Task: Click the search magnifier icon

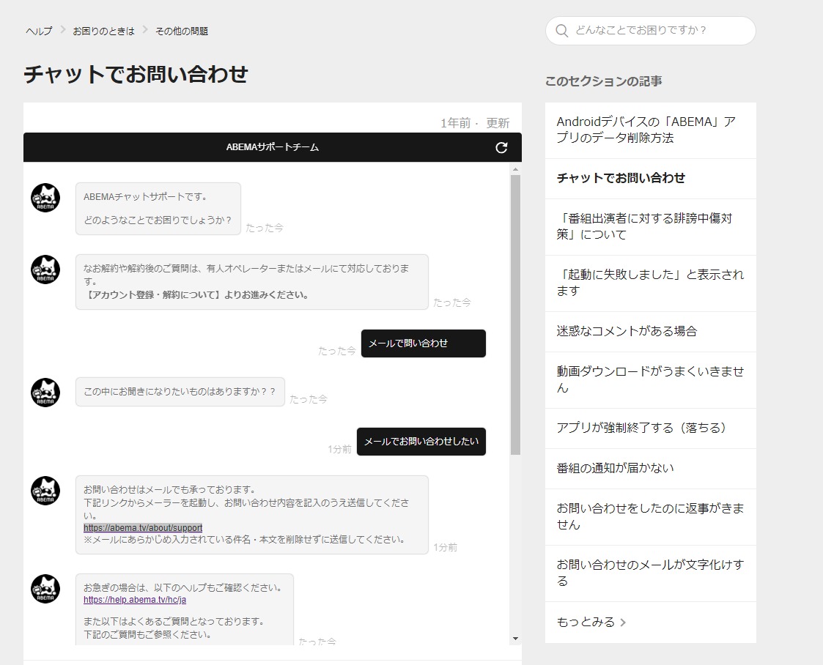Action: [x=561, y=31]
